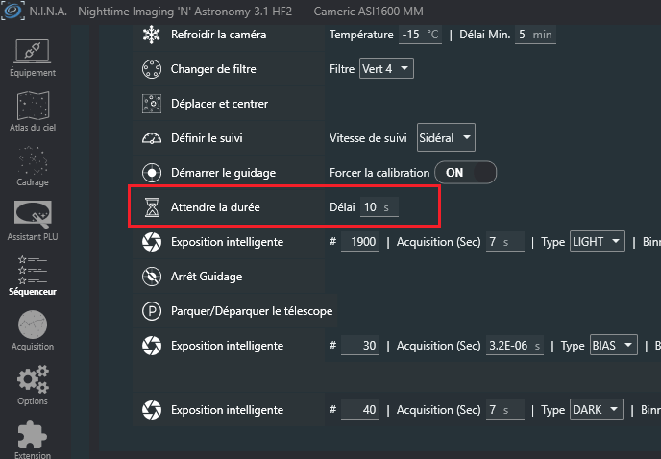The height and width of the screenshot is (459, 661).
Task: Click the Délai 10 s input field
Action: point(379,207)
